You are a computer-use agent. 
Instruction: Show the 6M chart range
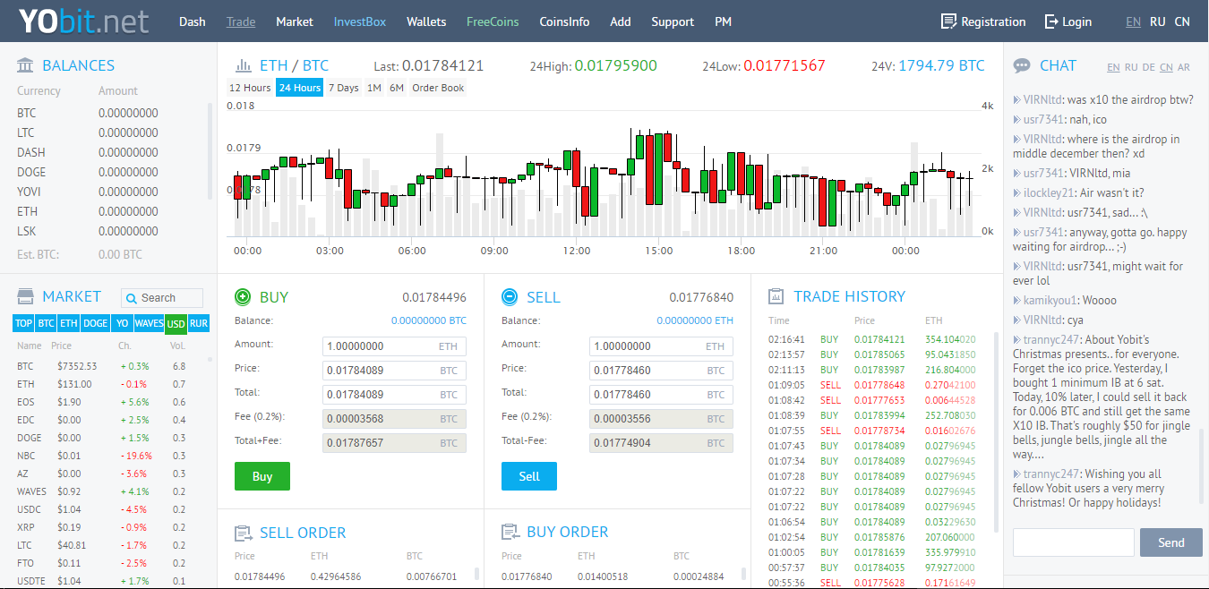click(x=396, y=88)
